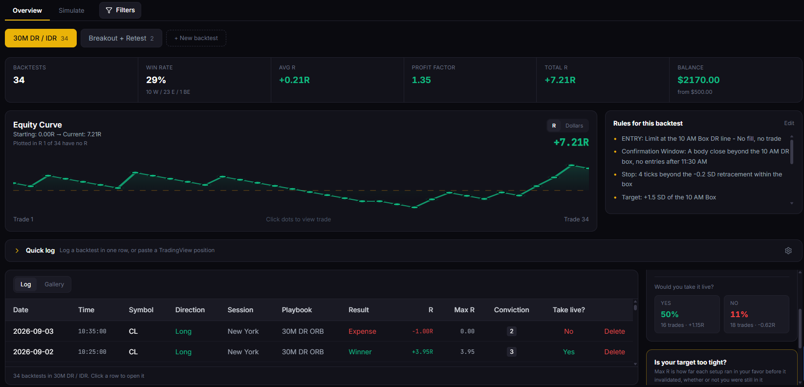Click the lowest equity curve dot
Image resolution: width=804 pixels, height=387 pixels.
[x=414, y=207]
